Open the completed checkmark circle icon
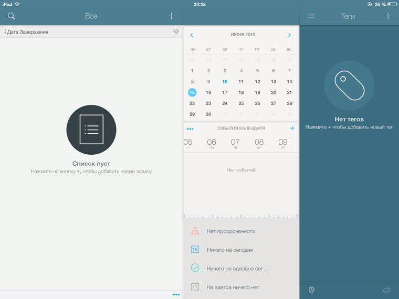Viewport: 399px width, 299px height. pyautogui.click(x=195, y=268)
